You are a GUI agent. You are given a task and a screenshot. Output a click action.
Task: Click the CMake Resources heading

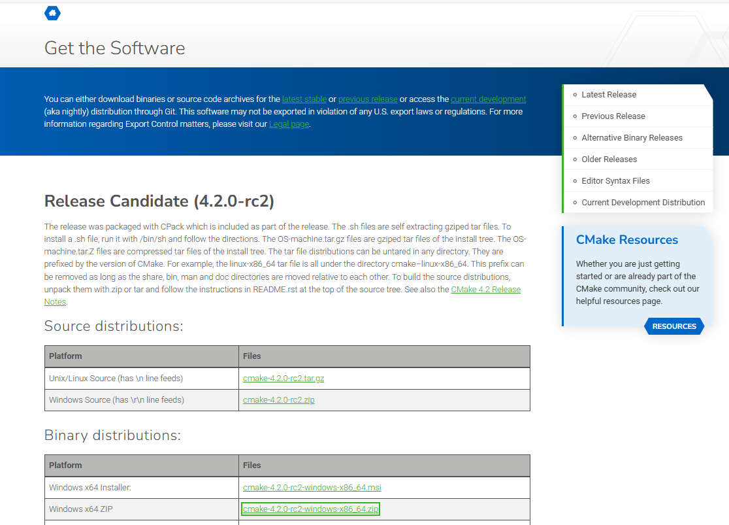[x=626, y=240]
